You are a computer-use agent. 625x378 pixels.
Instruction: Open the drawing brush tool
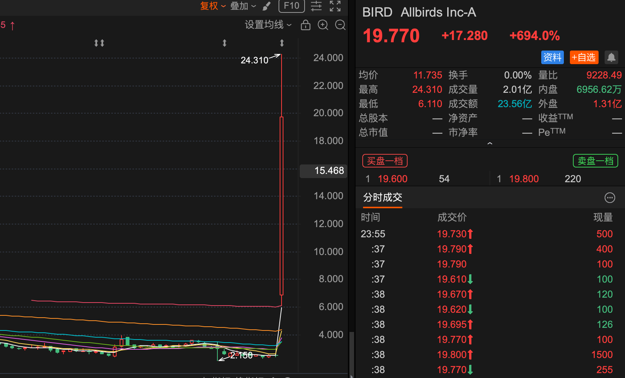click(x=266, y=6)
